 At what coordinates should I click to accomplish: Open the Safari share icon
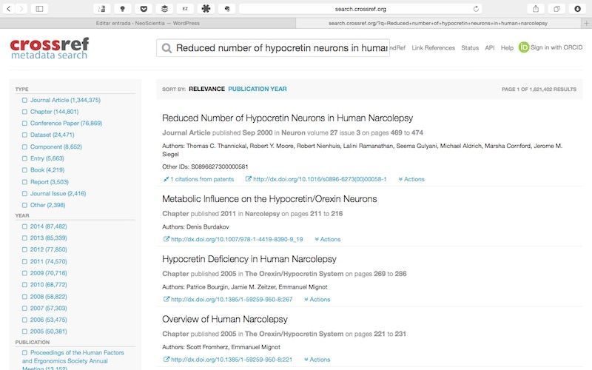[535, 9]
